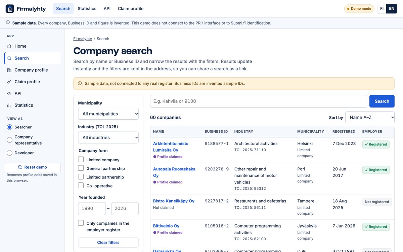Switch language to FI
Viewport: 403px width, 252px height.
(x=382, y=9)
